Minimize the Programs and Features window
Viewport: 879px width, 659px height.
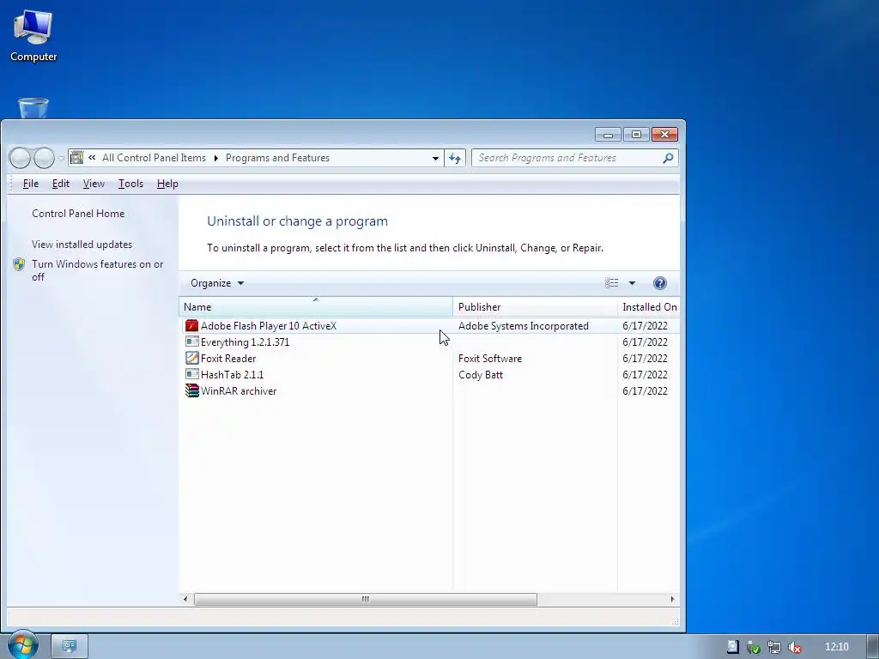click(x=609, y=135)
